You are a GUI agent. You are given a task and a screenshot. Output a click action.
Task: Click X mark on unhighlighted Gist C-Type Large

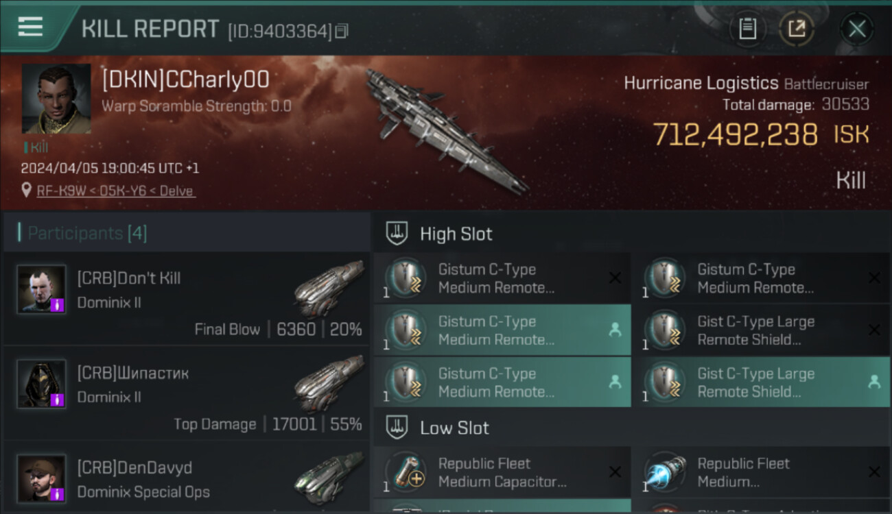tap(874, 330)
